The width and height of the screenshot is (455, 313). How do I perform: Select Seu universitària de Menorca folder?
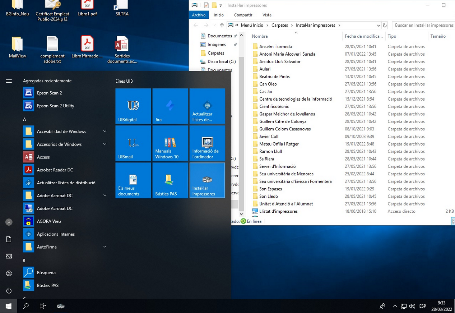286,174
